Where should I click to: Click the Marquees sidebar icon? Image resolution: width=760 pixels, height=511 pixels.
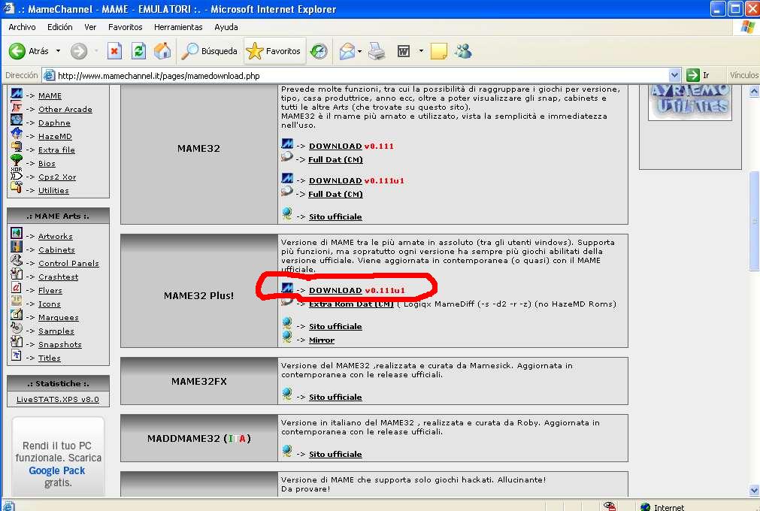click(17, 315)
